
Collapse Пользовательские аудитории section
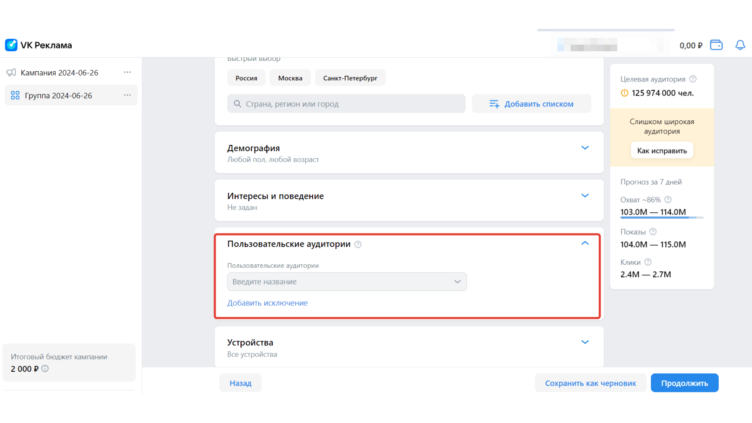(585, 243)
